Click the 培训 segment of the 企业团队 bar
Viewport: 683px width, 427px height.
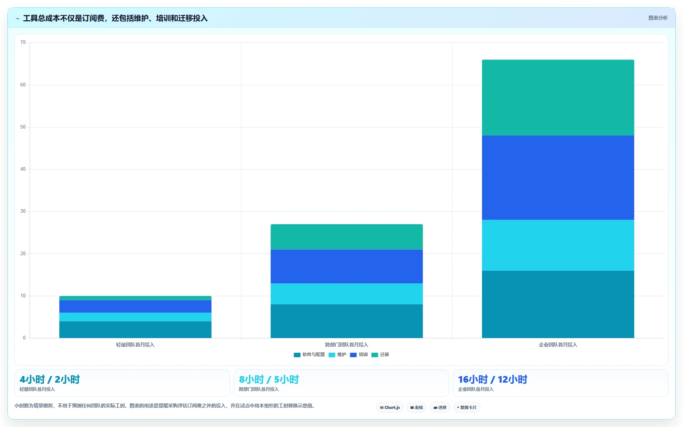pyautogui.click(x=558, y=178)
